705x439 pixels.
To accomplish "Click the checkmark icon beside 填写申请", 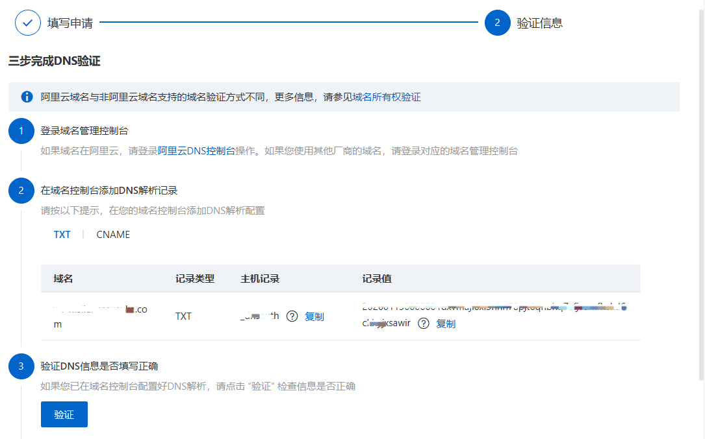I will 27,23.
